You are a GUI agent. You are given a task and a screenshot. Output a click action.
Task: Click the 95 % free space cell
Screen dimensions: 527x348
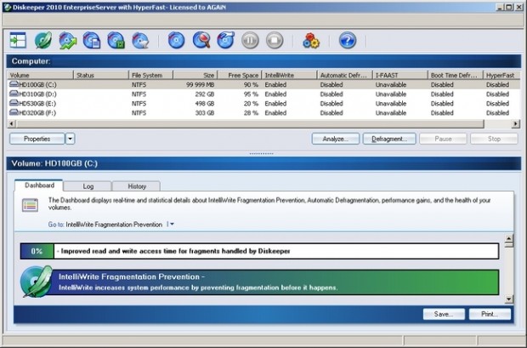(x=251, y=94)
